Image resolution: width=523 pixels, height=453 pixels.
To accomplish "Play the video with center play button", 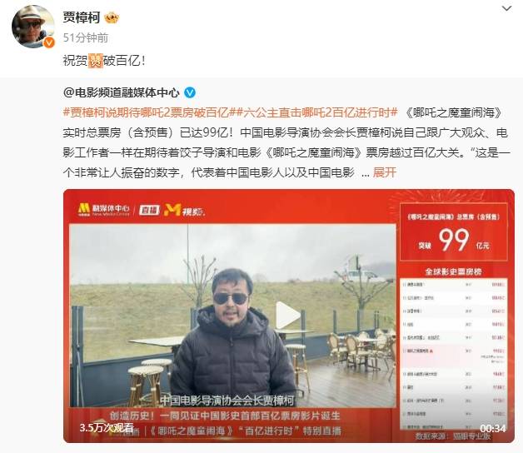I will 287,316.
